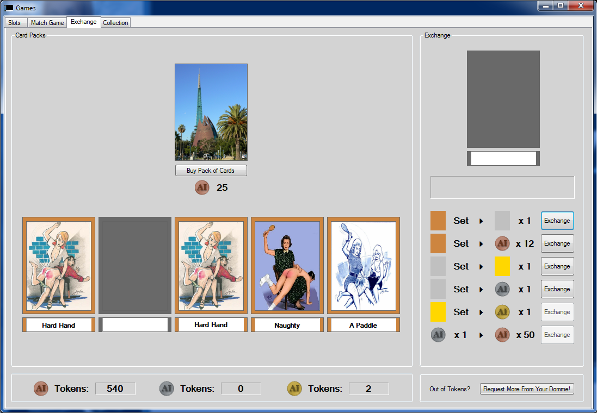Viewport: 597px width, 413px height.
Task: Click Request More From Your Domme! button
Action: coord(527,389)
